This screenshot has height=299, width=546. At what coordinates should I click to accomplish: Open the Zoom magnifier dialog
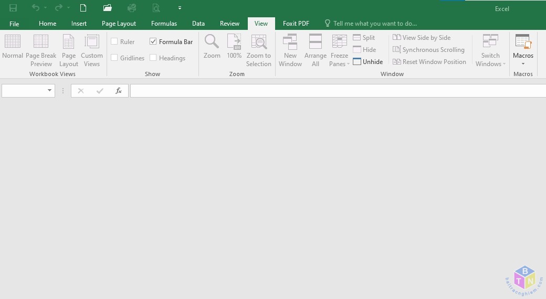212,47
